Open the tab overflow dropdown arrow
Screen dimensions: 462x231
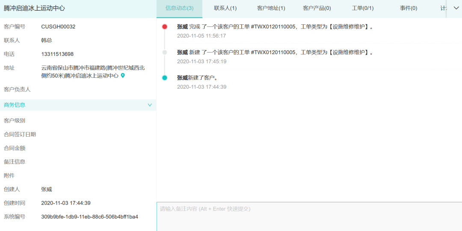point(456,8)
